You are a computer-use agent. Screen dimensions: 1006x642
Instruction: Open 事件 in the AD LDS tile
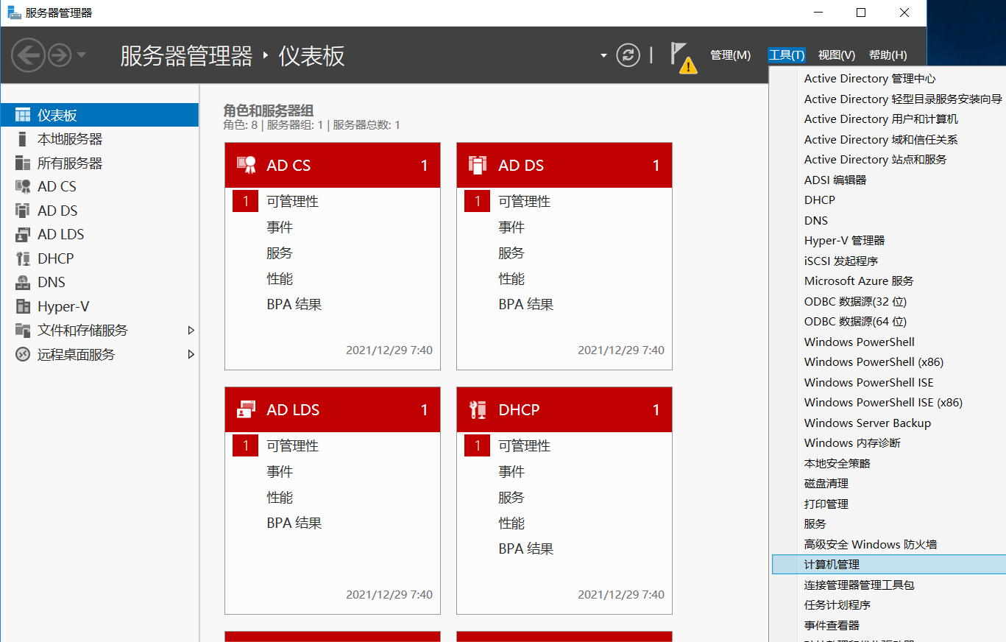coord(280,472)
